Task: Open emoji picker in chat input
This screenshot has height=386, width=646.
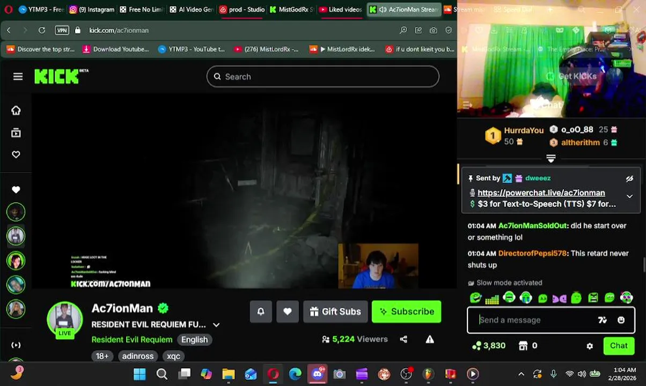Action: pyautogui.click(x=621, y=320)
